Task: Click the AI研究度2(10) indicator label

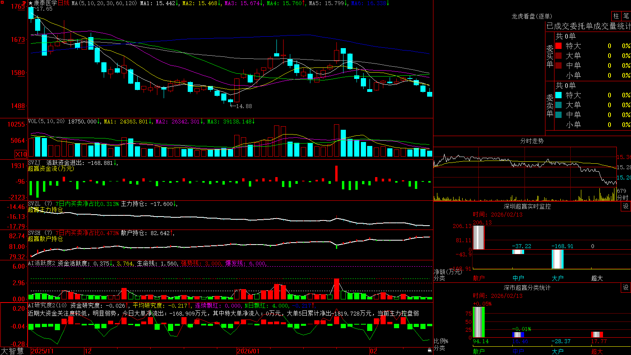Action: tap(47, 305)
